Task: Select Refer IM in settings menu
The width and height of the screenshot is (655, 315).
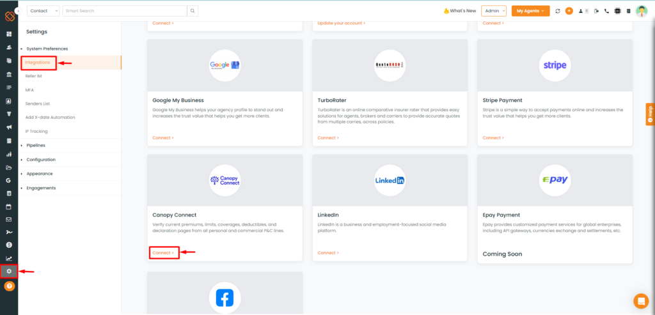Action: pos(33,76)
